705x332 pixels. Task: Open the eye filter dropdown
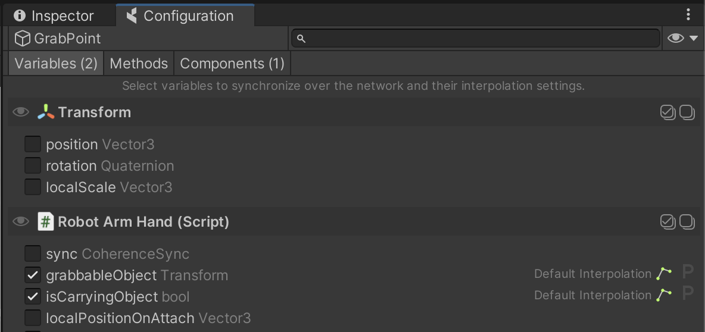point(682,39)
